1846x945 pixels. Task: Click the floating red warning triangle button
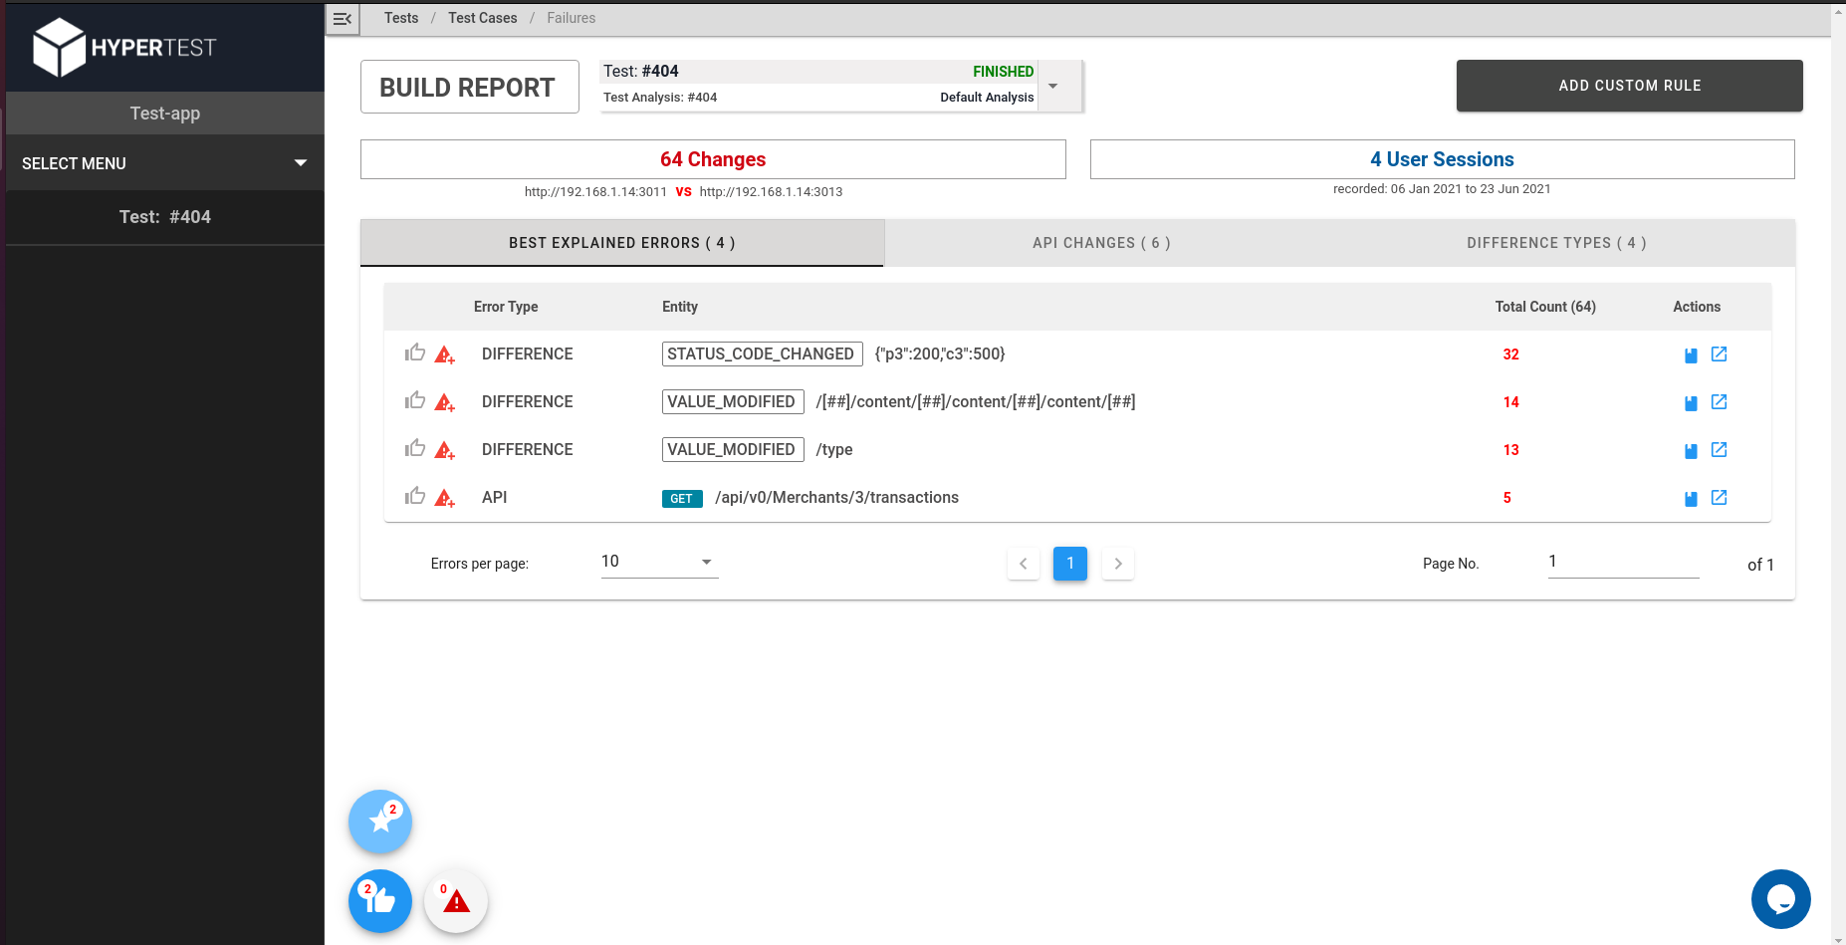pyautogui.click(x=456, y=901)
